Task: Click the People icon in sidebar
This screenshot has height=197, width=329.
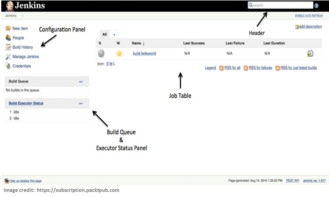Action: pyautogui.click(x=8, y=38)
